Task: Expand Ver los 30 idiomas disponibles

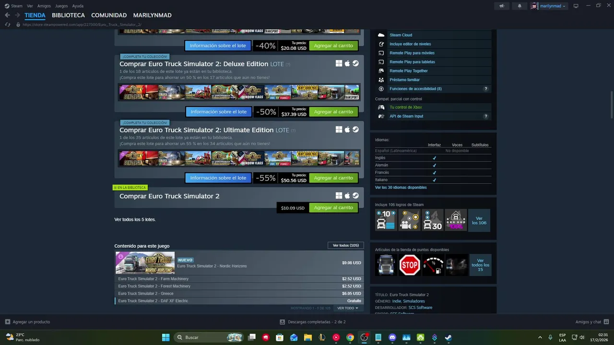Action: [401, 187]
